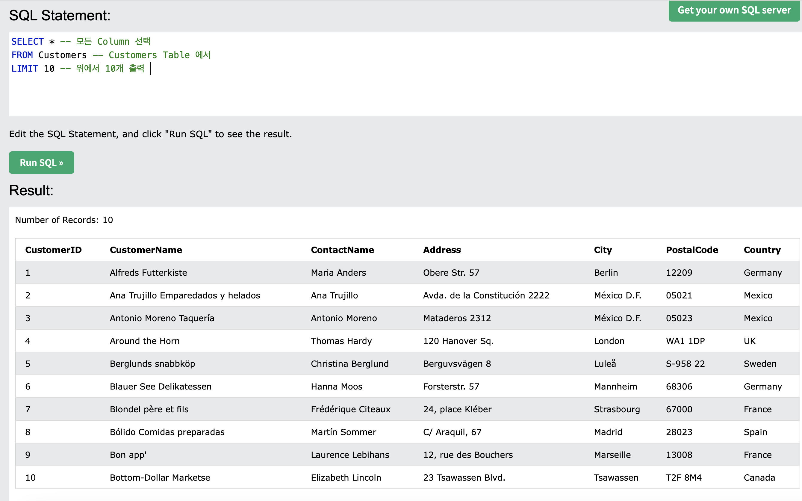802x501 pixels.
Task: Click the Berguvsvägen 8 address cell
Action: [457, 364]
